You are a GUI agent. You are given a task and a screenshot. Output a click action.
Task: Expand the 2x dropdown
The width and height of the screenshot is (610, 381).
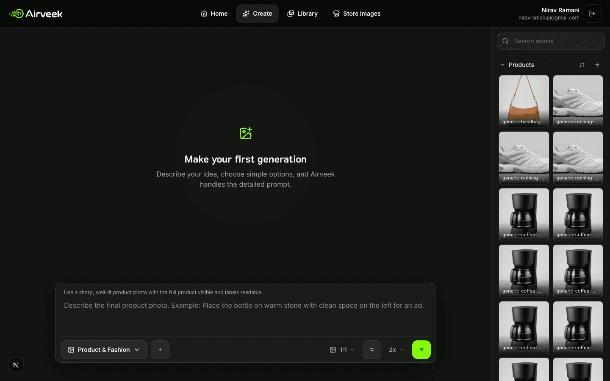[x=396, y=350]
